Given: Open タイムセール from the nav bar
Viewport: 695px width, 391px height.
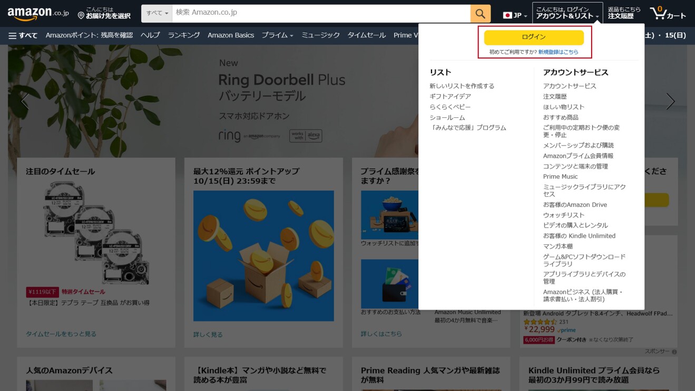Looking at the screenshot, I should click(x=366, y=35).
